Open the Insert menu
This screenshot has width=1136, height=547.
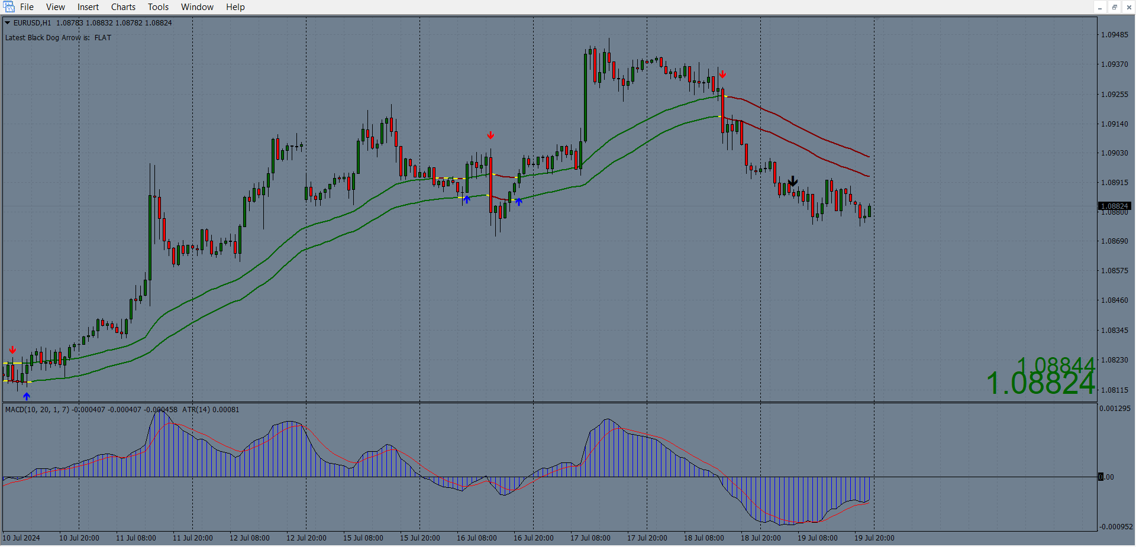(x=88, y=7)
